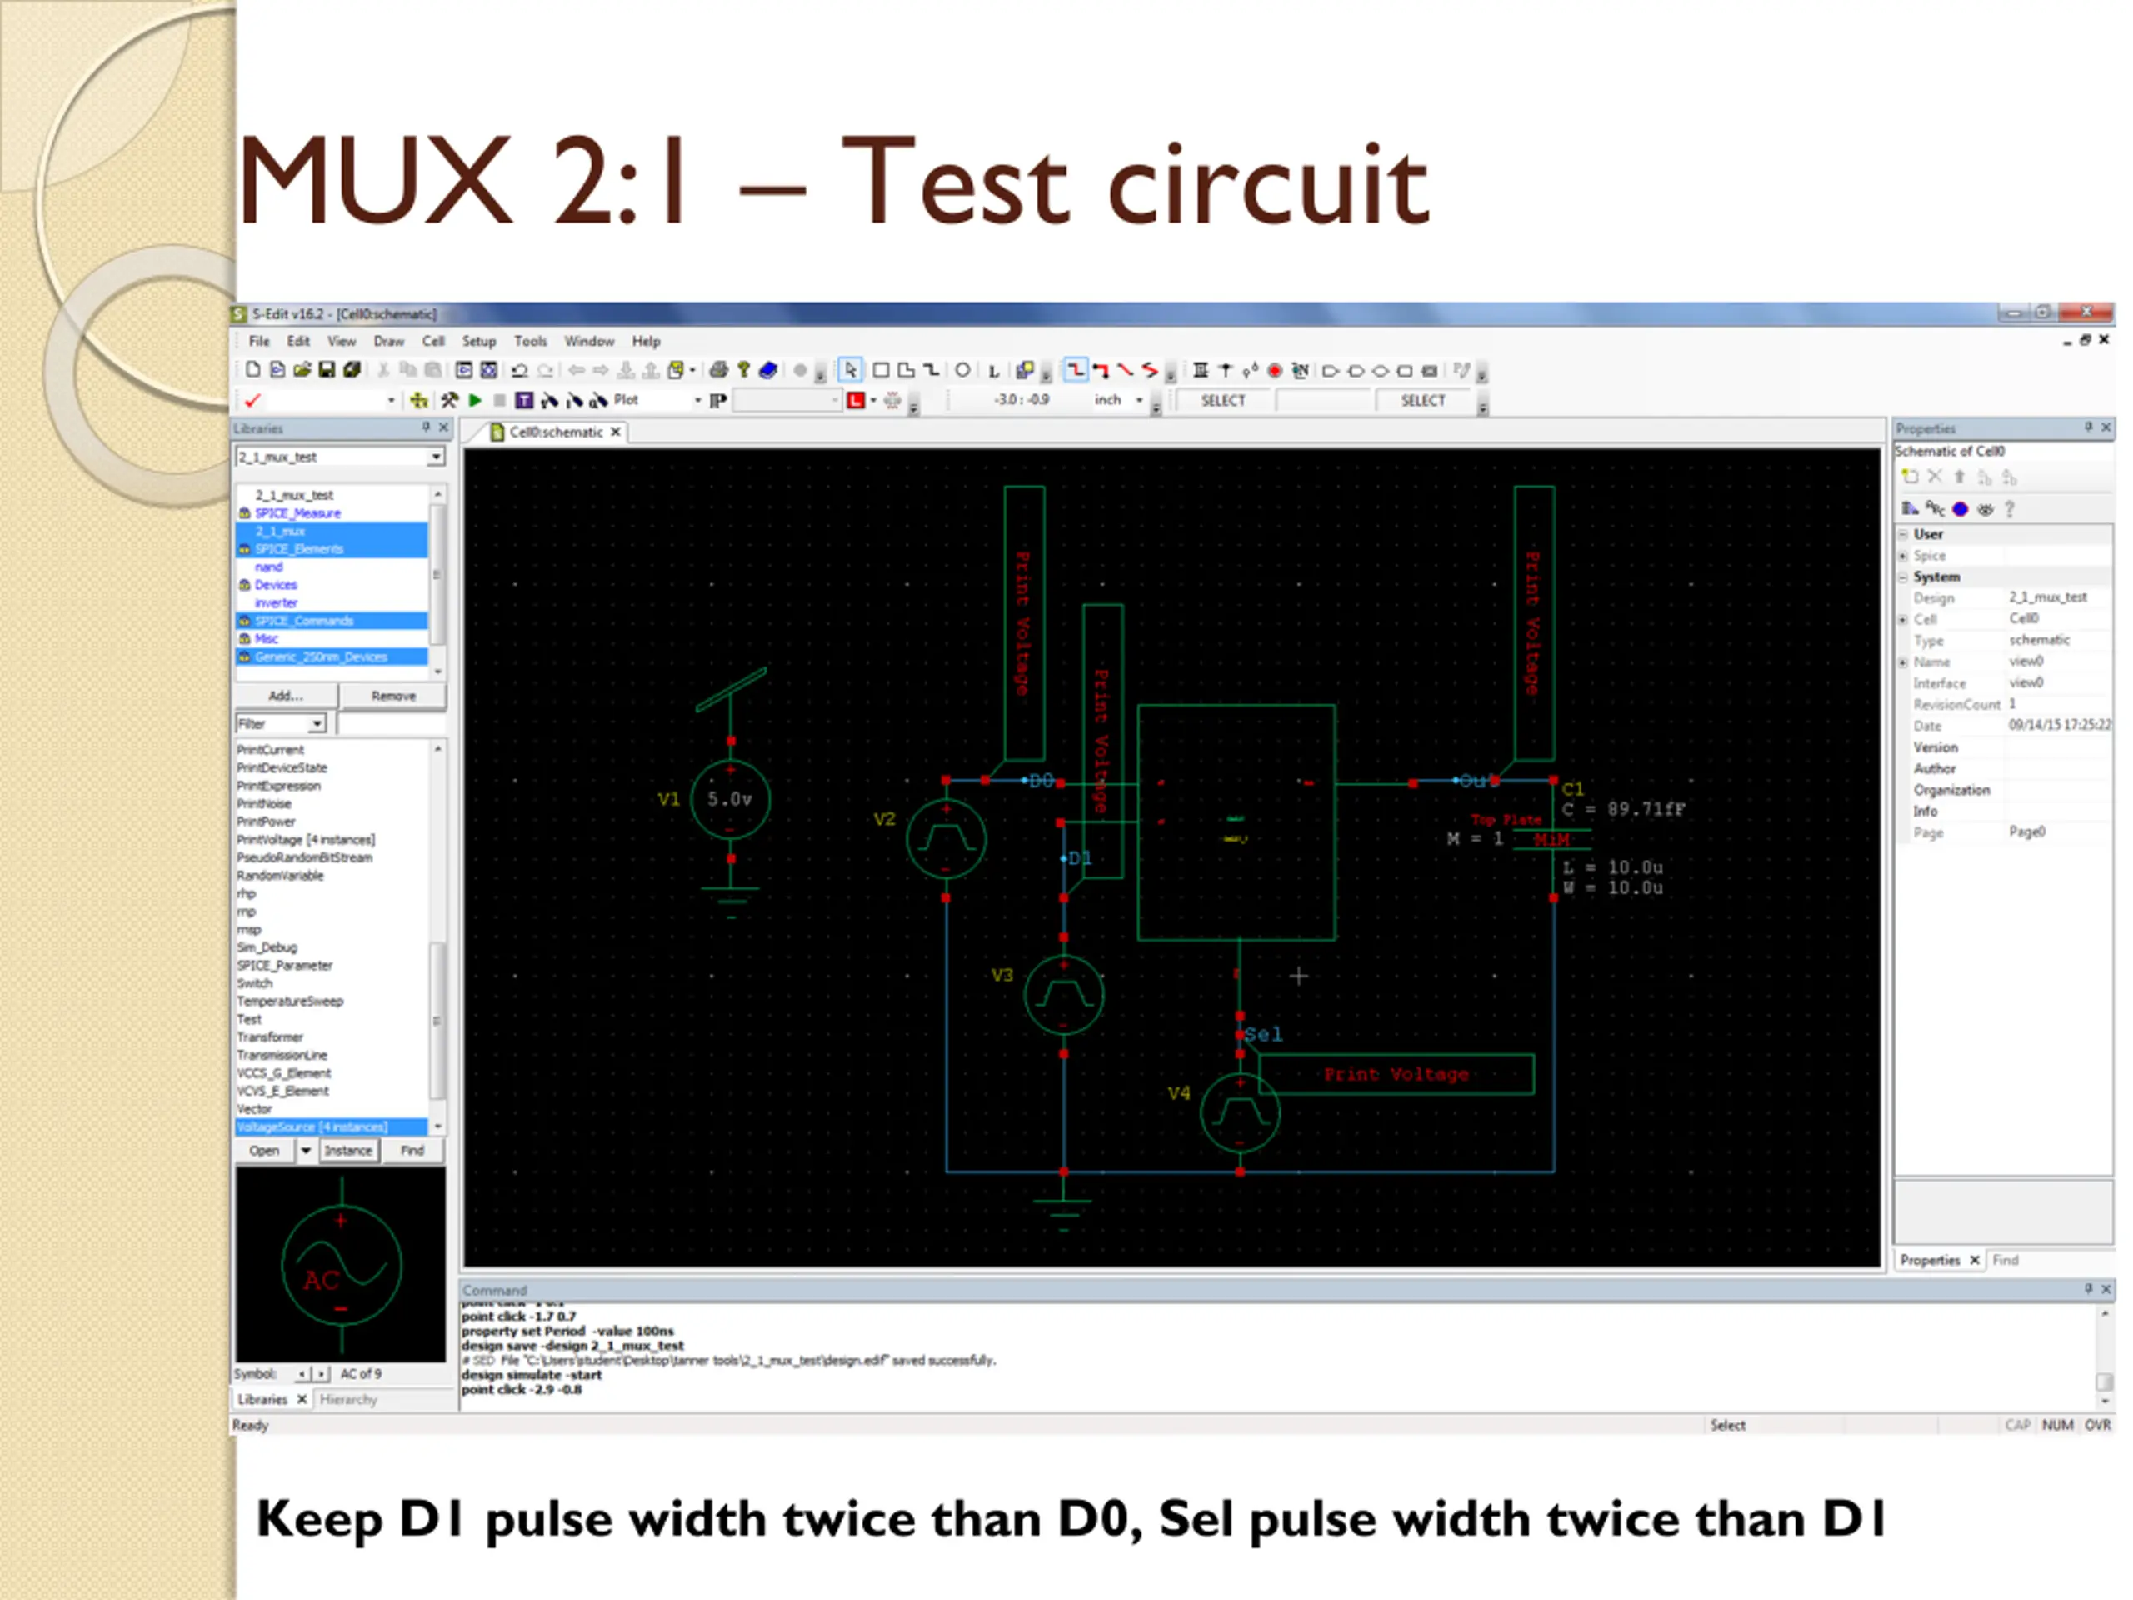2133x1600 pixels.
Task: Toggle the eye visibility icon in Properties
Action: pyautogui.click(x=1985, y=508)
